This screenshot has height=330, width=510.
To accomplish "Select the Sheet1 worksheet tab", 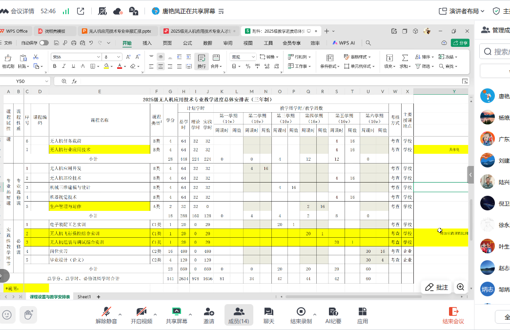I will [84, 297].
